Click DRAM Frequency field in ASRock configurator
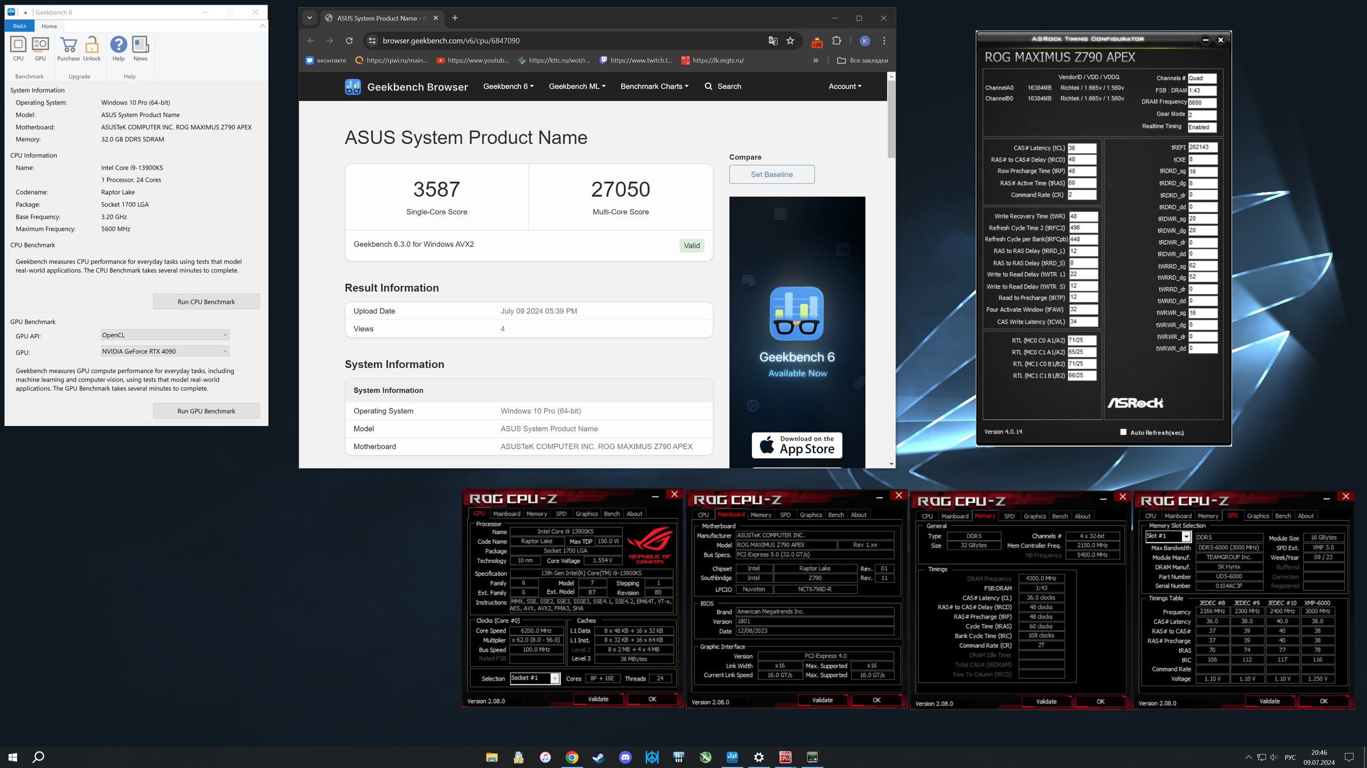1367x768 pixels. pos(1202,102)
